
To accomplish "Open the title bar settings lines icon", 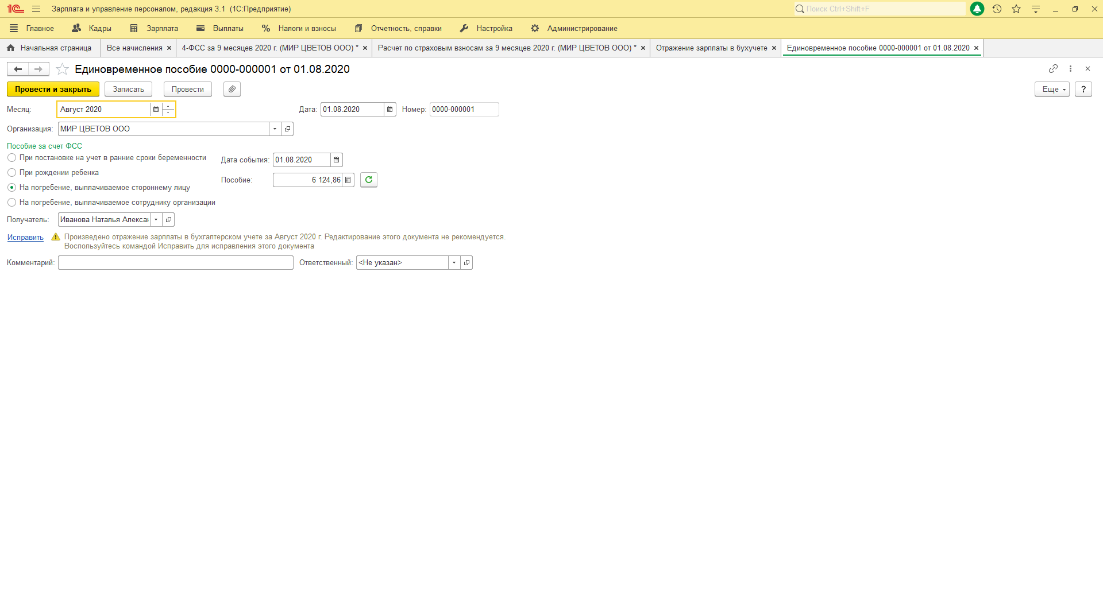I will pyautogui.click(x=1036, y=9).
